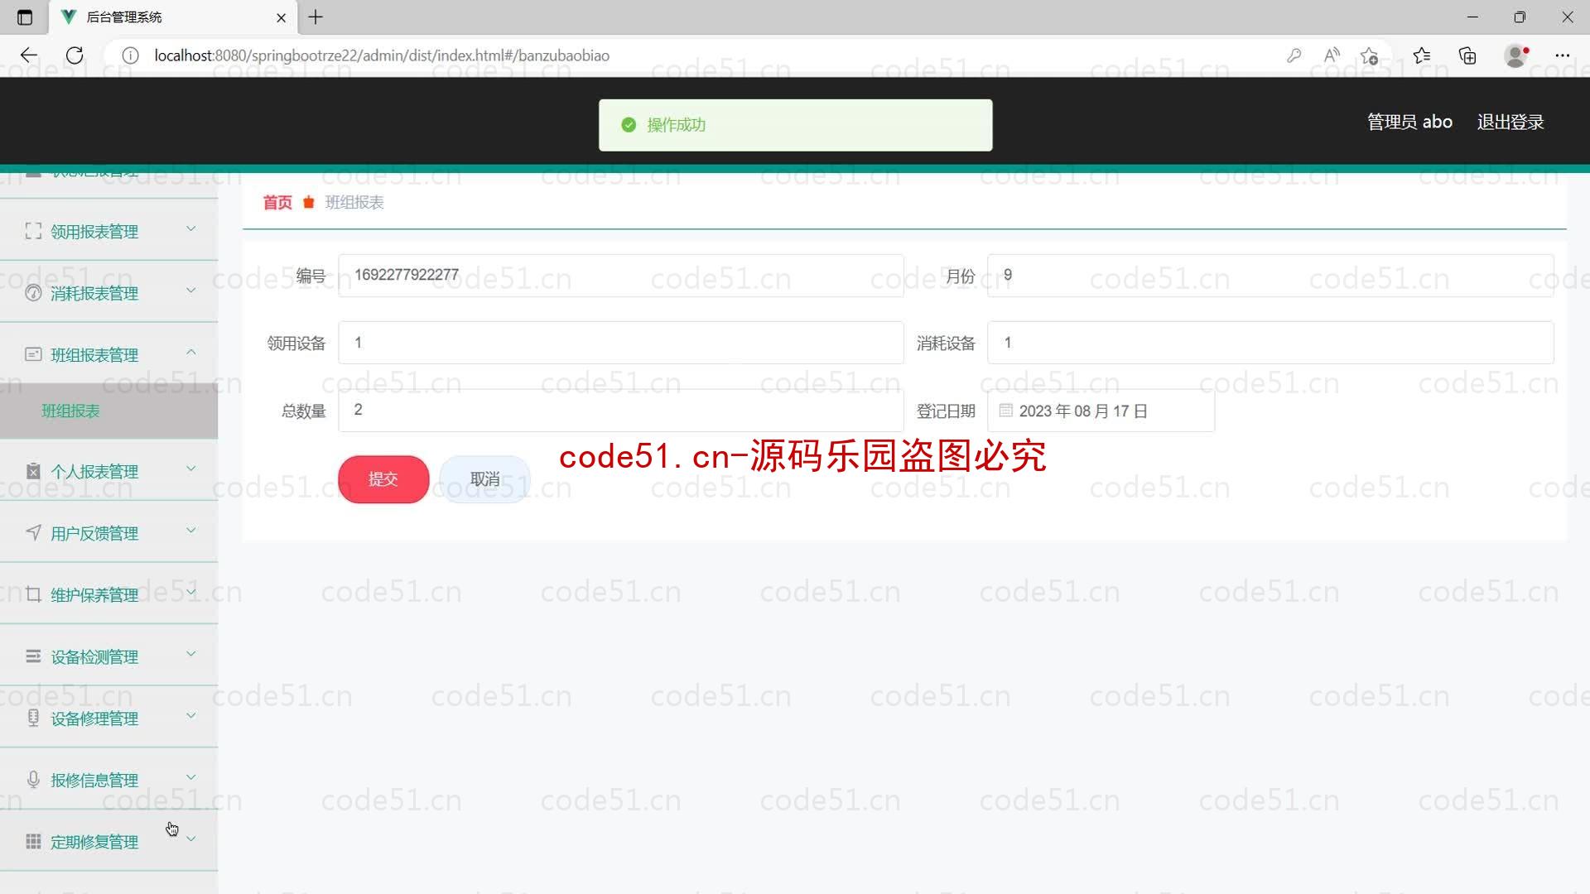Reload the page with refresh icon
Screen dimensions: 1590x894
coord(75,55)
